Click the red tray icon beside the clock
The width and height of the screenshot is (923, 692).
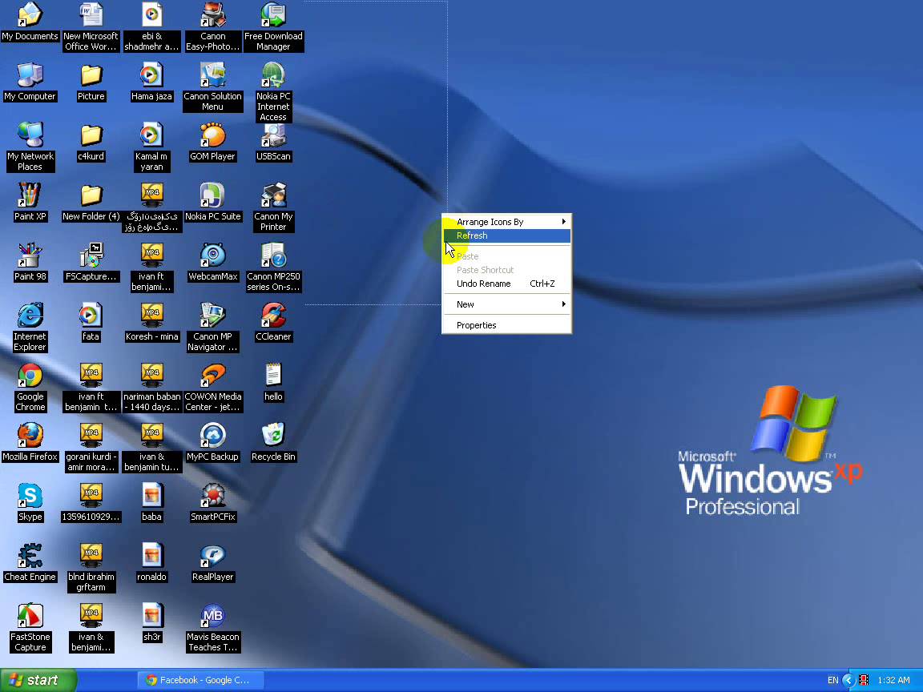point(864,680)
